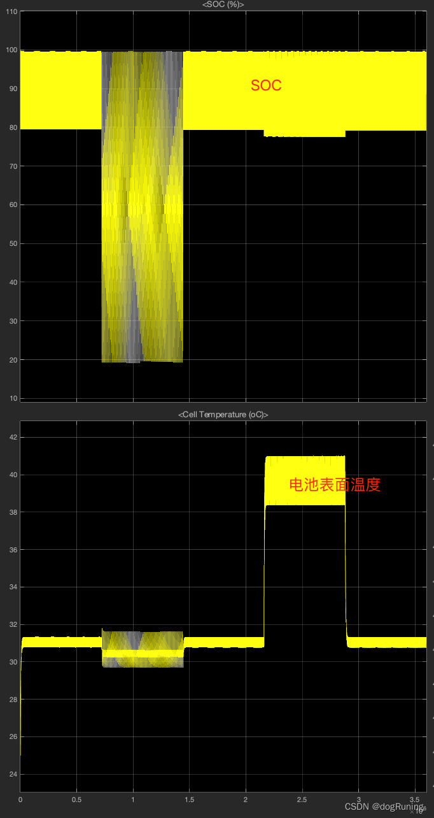Select the 60 tick on SOC axis

pyautogui.click(x=13, y=205)
